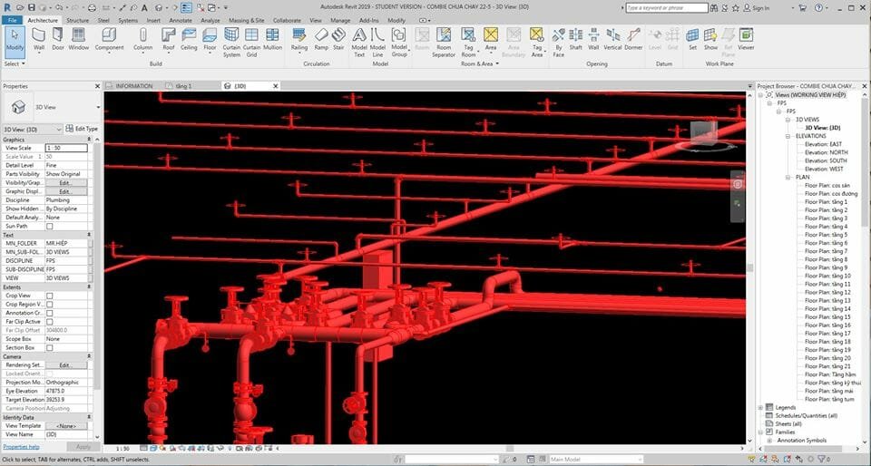Select the Roof tool
The height and width of the screenshot is (466, 871).
point(168,38)
